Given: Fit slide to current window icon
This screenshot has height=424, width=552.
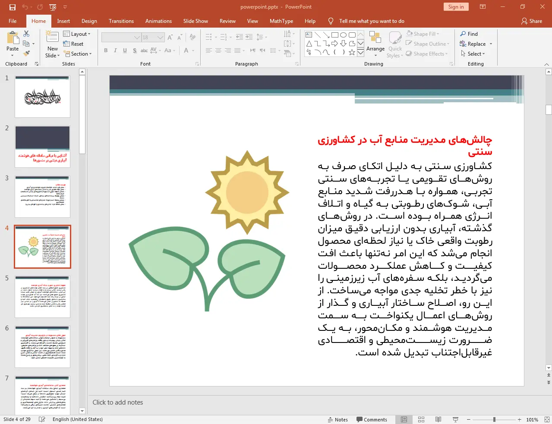Looking at the screenshot, I should coord(547,419).
